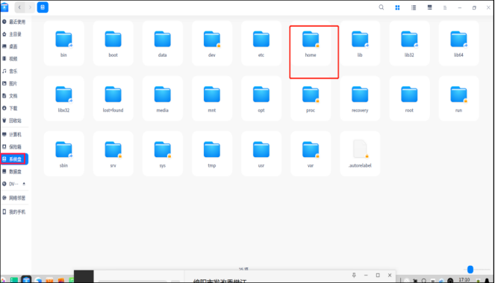
Task: Eject the DVD drive in sidebar
Action: point(24,184)
